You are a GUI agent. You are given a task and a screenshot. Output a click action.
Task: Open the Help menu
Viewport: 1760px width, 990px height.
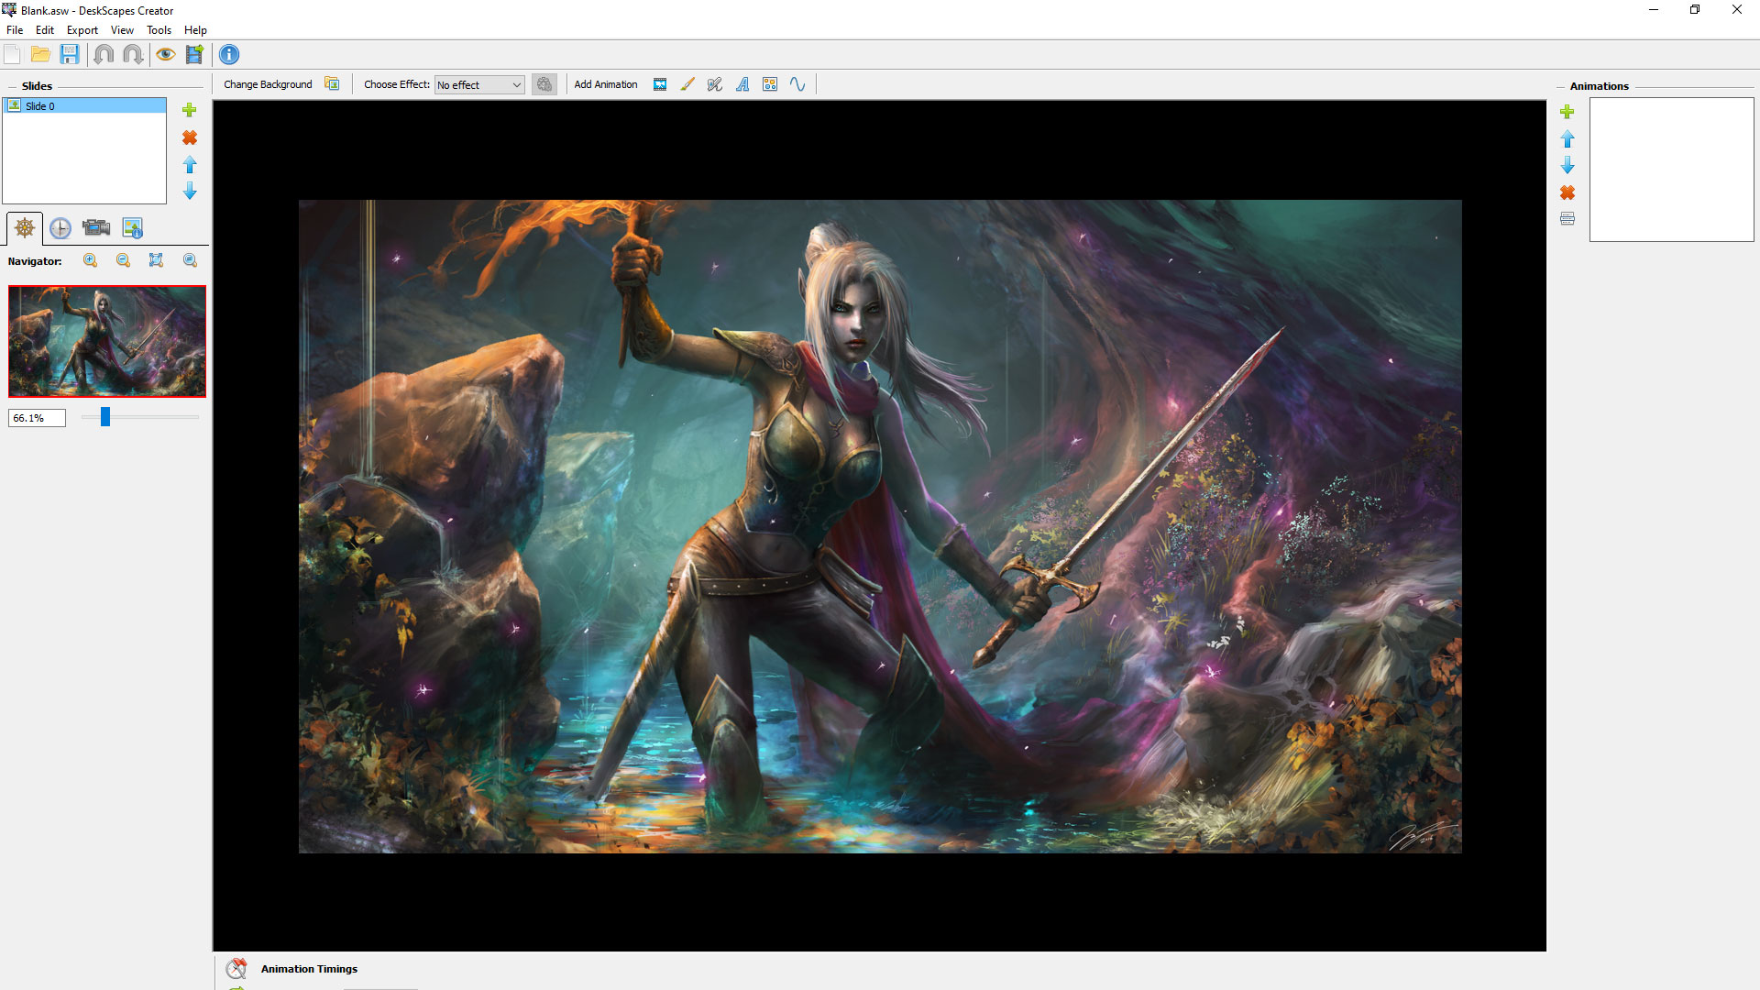pyautogui.click(x=195, y=30)
